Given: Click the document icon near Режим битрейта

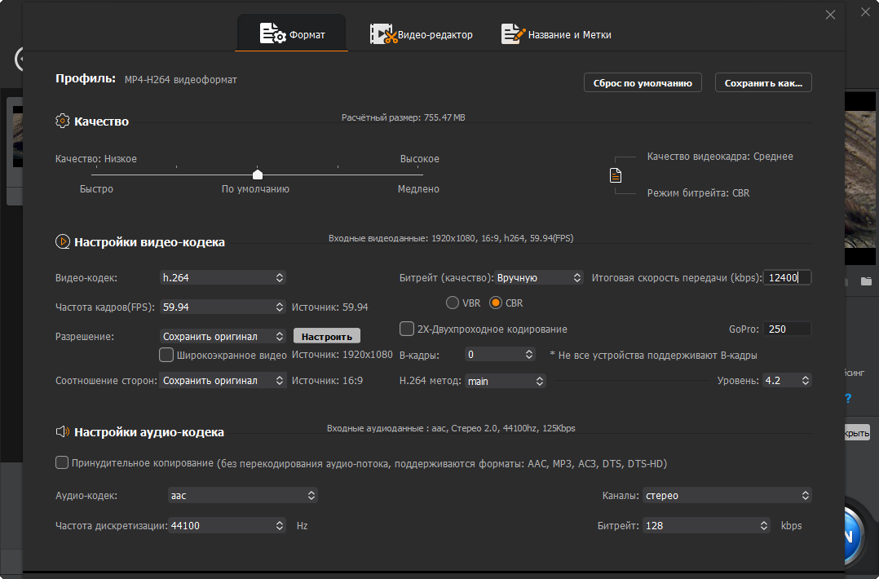Looking at the screenshot, I should [616, 175].
